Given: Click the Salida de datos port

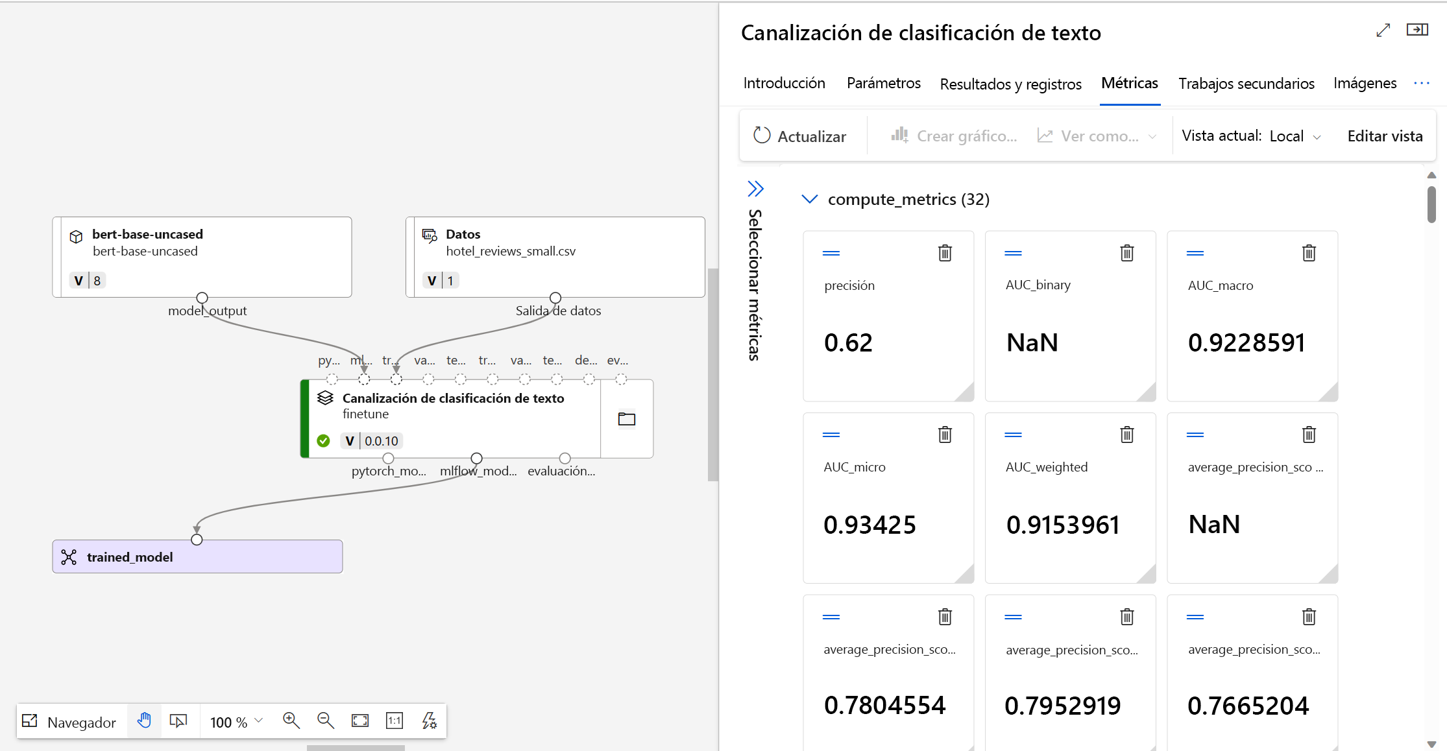Looking at the screenshot, I should [x=555, y=298].
